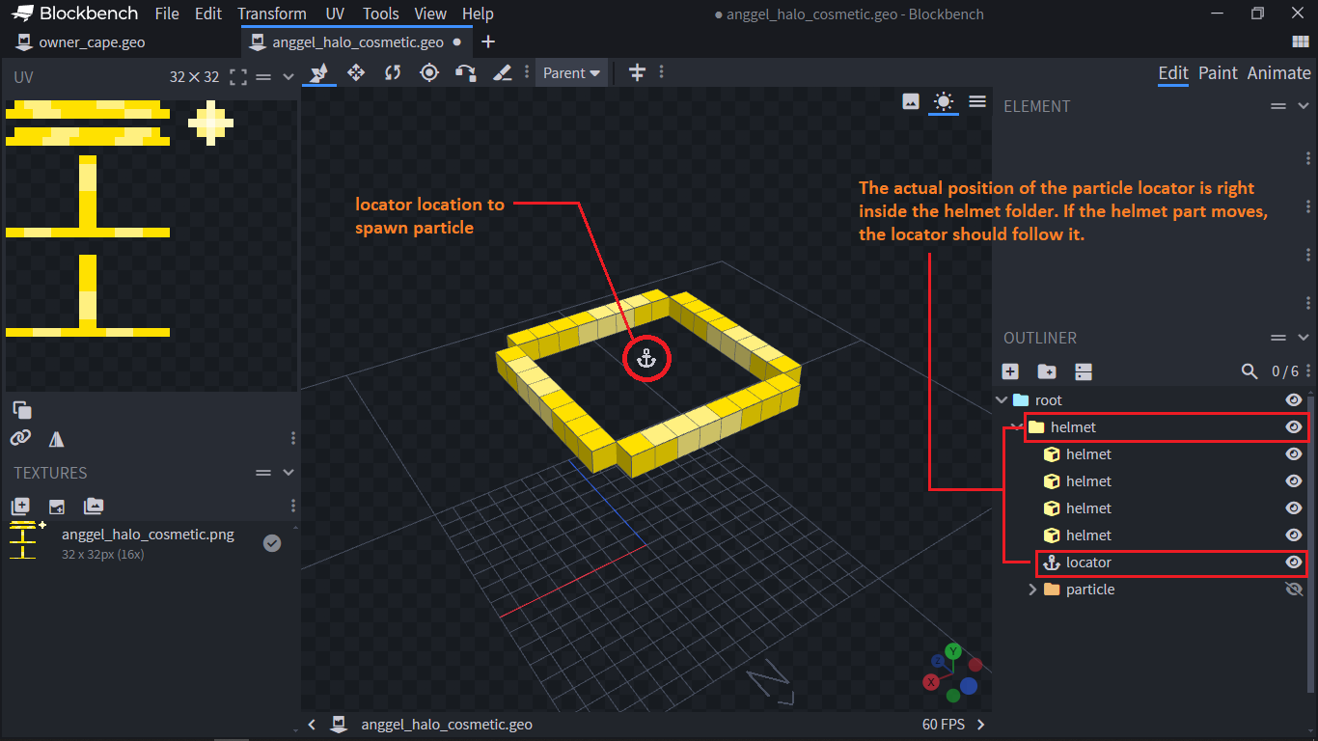
Task: Open the viewport hamburger menu
Action: click(977, 101)
